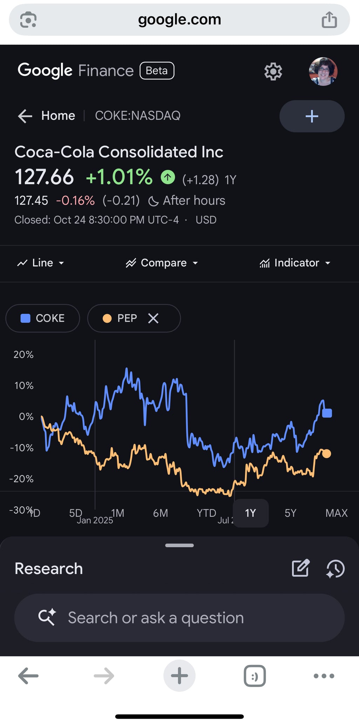
Task: Toggle the COKE series chip
Action: [43, 318]
